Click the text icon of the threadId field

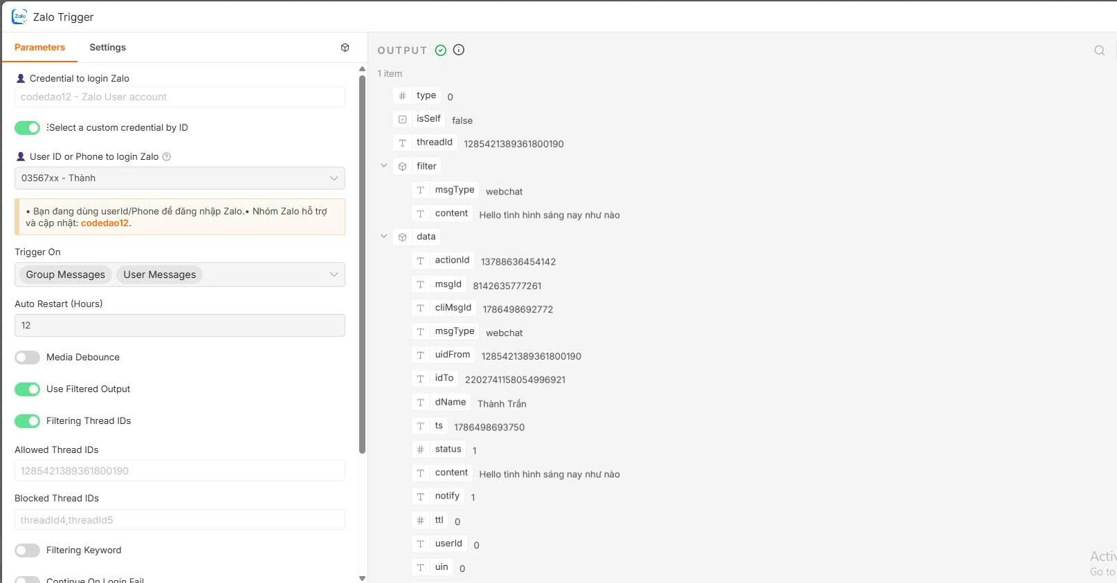tap(402, 143)
